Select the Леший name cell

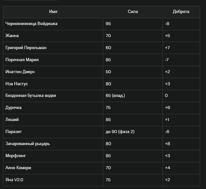(x=53, y=120)
